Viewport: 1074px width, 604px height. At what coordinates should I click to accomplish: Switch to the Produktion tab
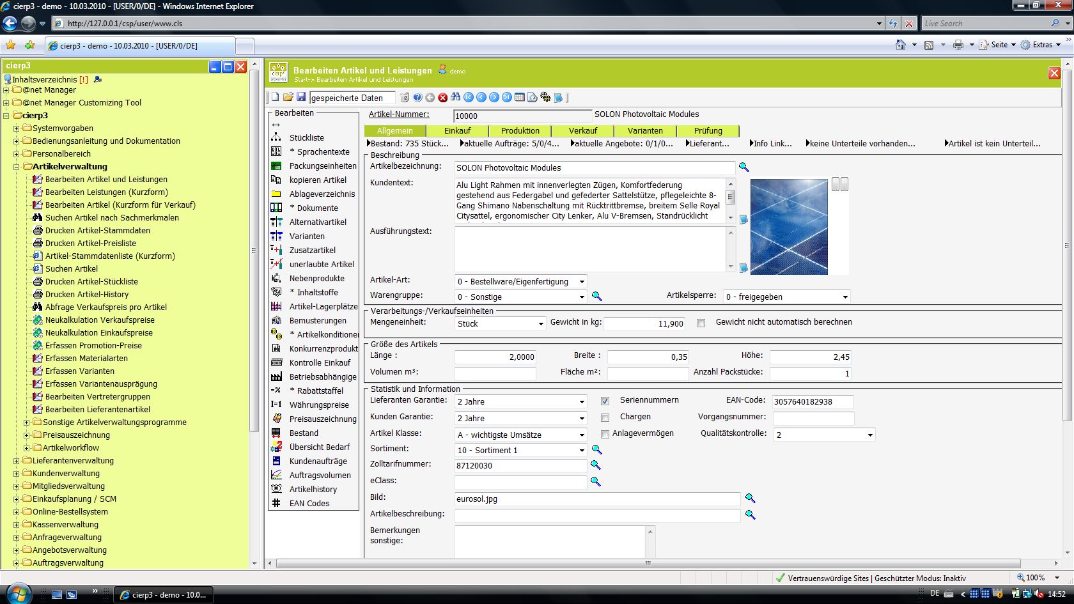pos(520,131)
